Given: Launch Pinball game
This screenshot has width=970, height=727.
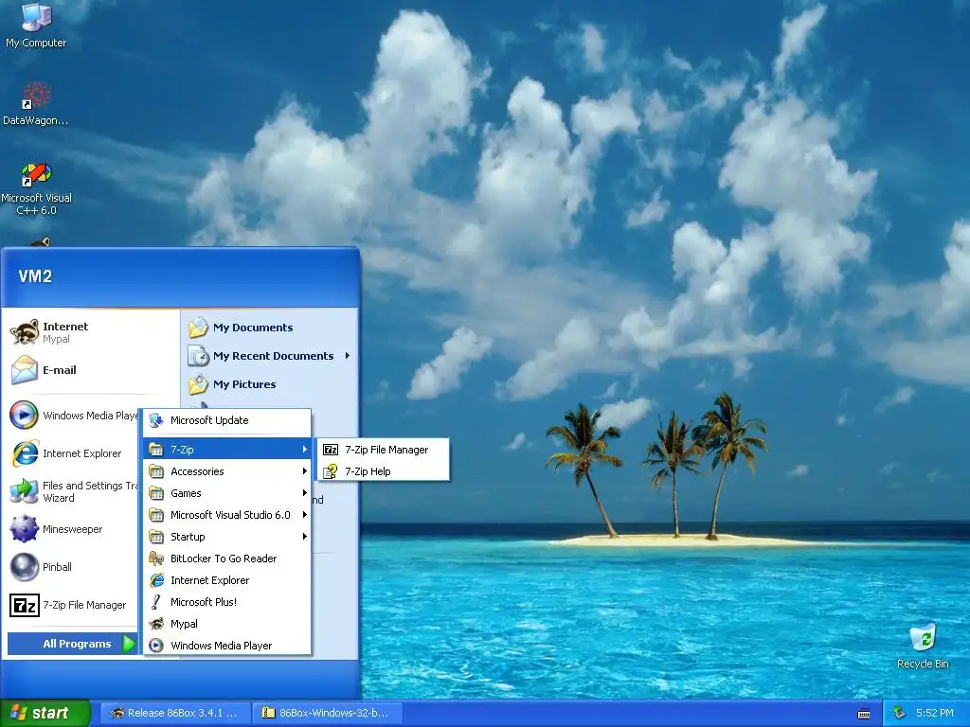Looking at the screenshot, I should click(72, 567).
